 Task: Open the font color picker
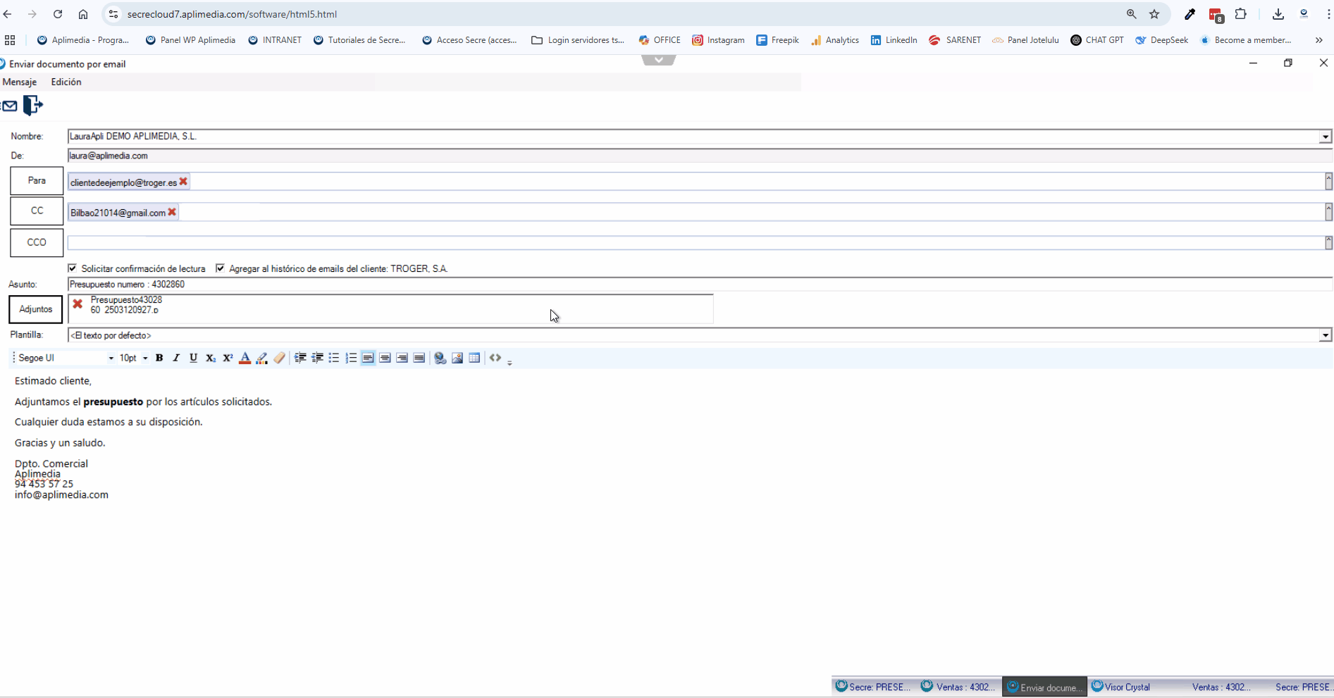pyautogui.click(x=245, y=358)
